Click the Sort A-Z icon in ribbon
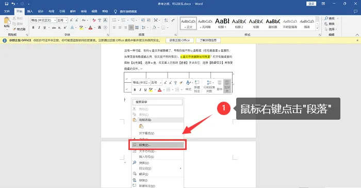 (166, 21)
